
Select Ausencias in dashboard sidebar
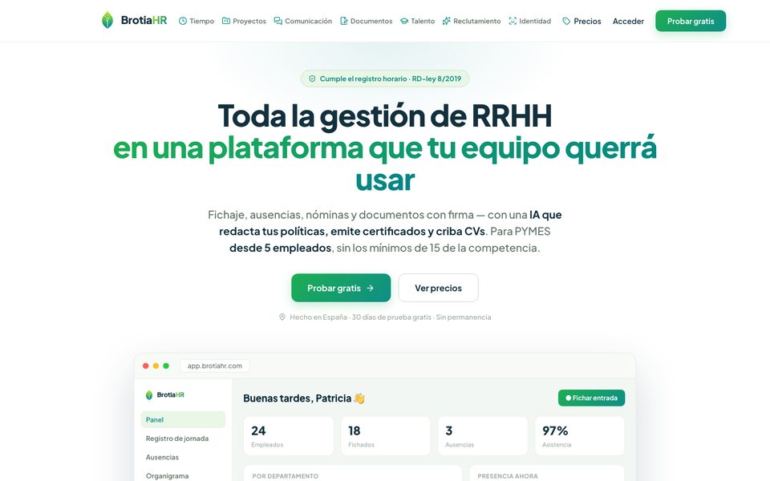click(x=183, y=457)
